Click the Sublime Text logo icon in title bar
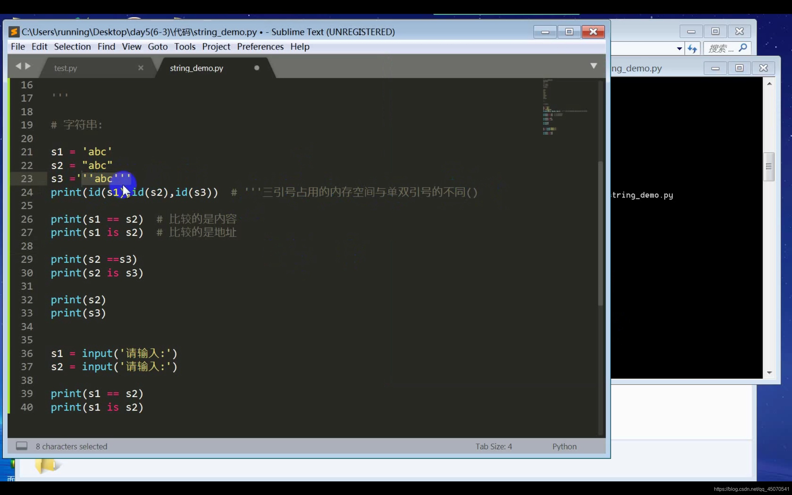Viewport: 792px width, 495px height. coord(14,32)
